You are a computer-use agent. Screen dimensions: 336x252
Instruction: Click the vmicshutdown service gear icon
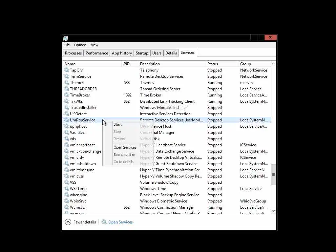(x=67, y=163)
